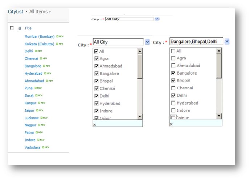This screenshot has width=250, height=180.
Task: Click scrollbar thumb in All City list
Action: pyautogui.click(x=140, y=66)
